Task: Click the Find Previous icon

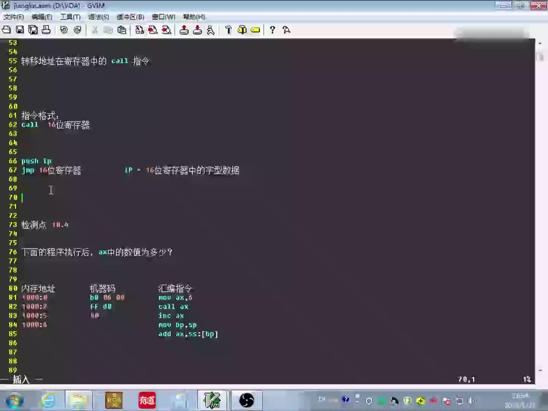Action: pos(166,30)
